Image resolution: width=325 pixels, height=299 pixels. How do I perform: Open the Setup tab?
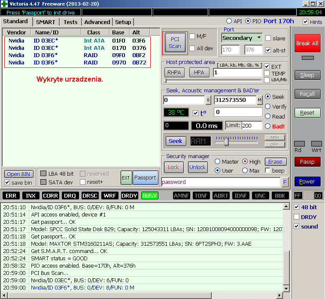pyautogui.click(x=123, y=22)
